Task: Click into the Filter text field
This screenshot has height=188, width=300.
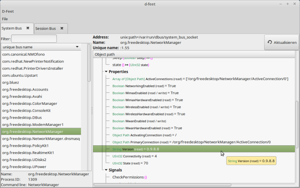Action: [34, 39]
